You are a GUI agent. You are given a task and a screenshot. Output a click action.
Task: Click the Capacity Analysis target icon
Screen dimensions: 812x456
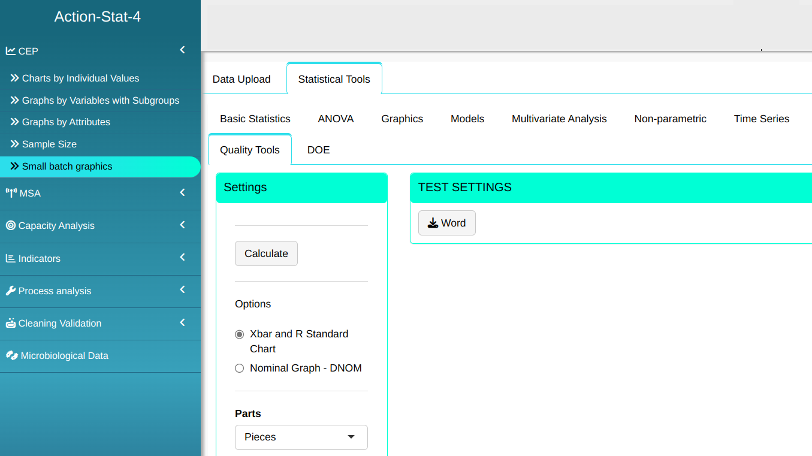tap(11, 225)
